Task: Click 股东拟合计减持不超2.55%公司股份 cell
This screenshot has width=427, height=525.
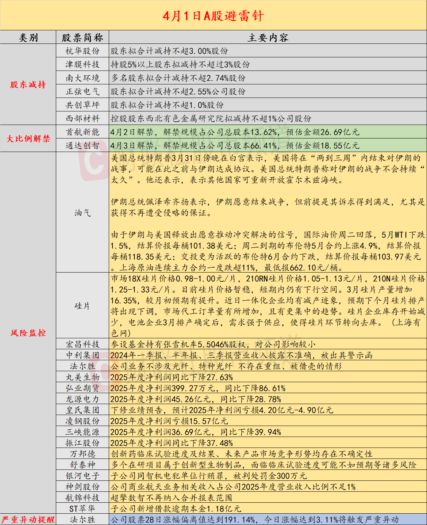Action: click(268, 91)
